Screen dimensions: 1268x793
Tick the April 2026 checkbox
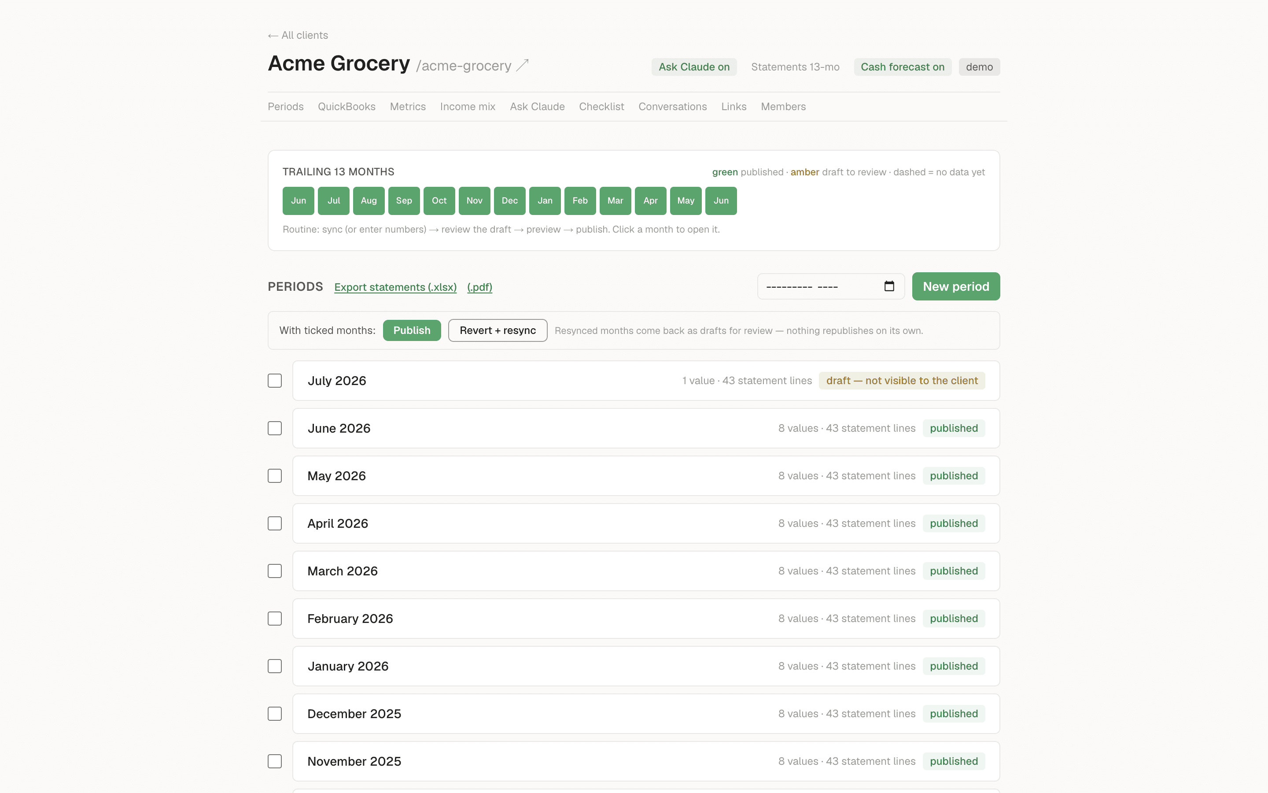pos(275,523)
